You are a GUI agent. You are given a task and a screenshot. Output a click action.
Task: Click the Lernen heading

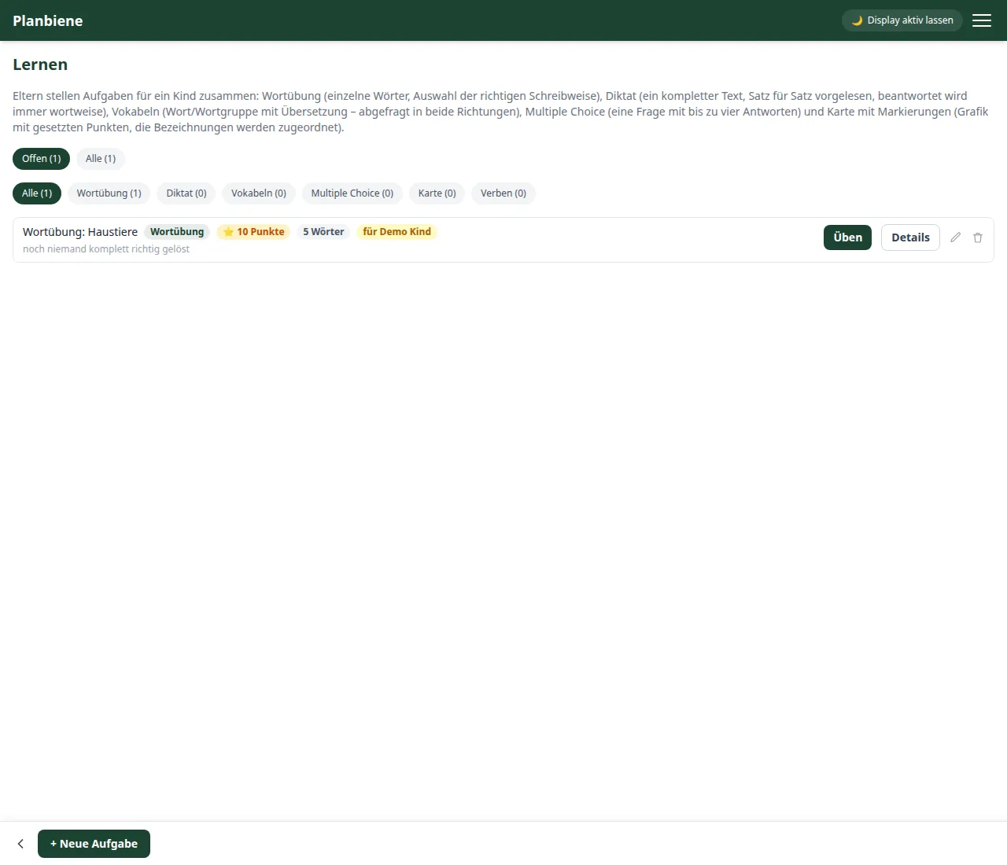40,64
